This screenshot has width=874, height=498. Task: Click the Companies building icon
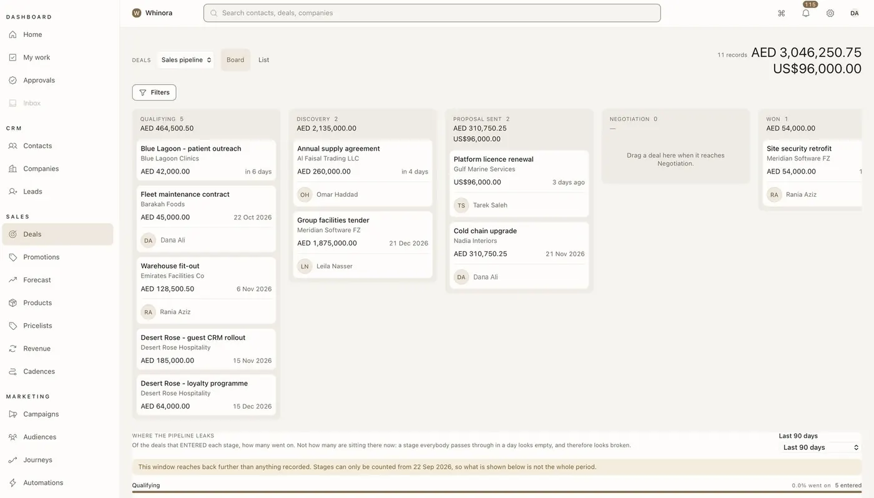12,169
